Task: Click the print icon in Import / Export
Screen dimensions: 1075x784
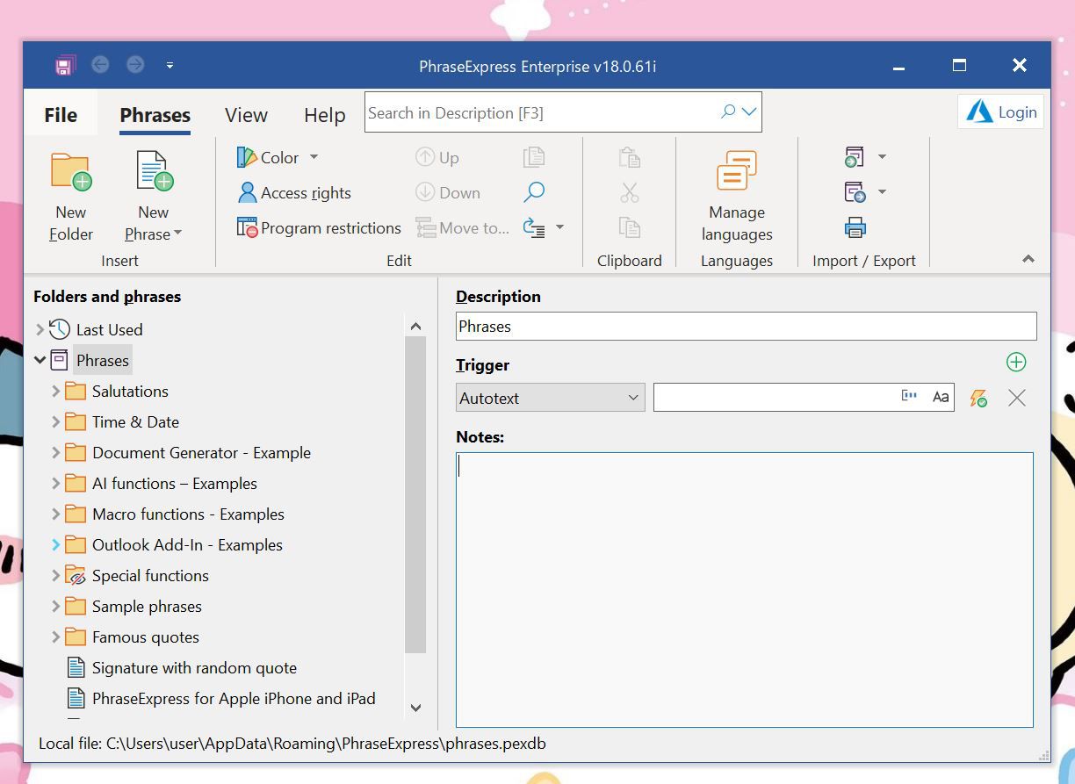Action: (855, 228)
